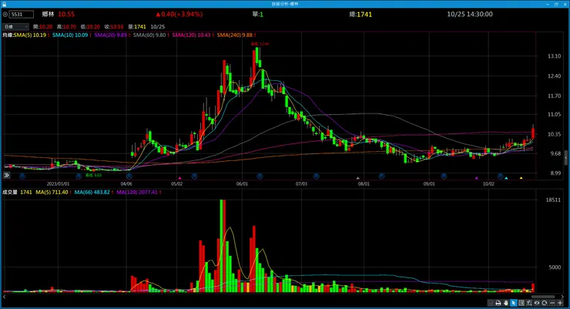Click the SMA(240) 9.88 label
570x309 pixels.
(234, 35)
